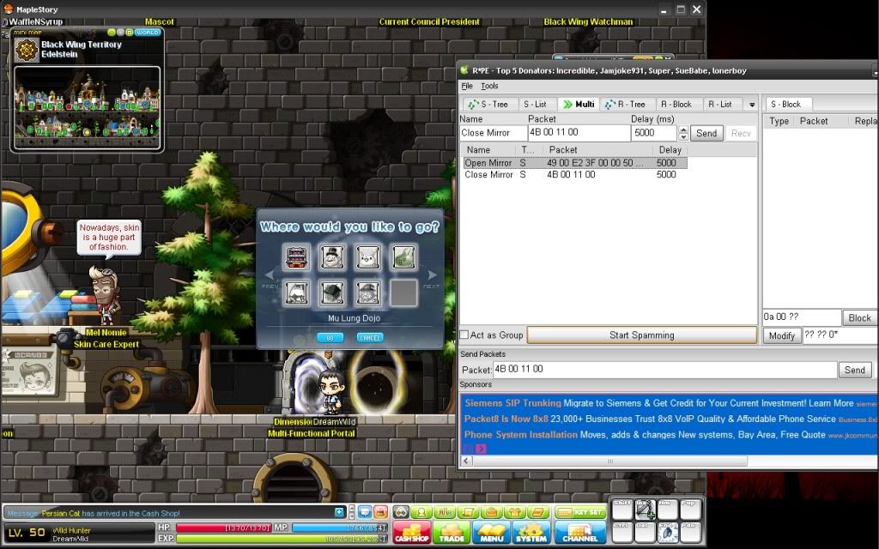Viewport: 879px width, 549px height.
Task: Cancel the Where would you like to go dialog
Action: click(x=370, y=338)
